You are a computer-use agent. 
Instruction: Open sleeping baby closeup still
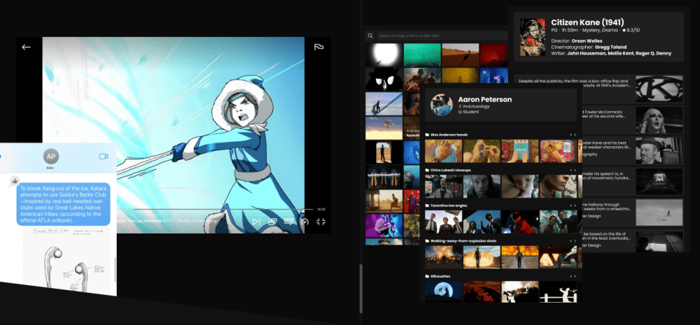tap(520, 187)
